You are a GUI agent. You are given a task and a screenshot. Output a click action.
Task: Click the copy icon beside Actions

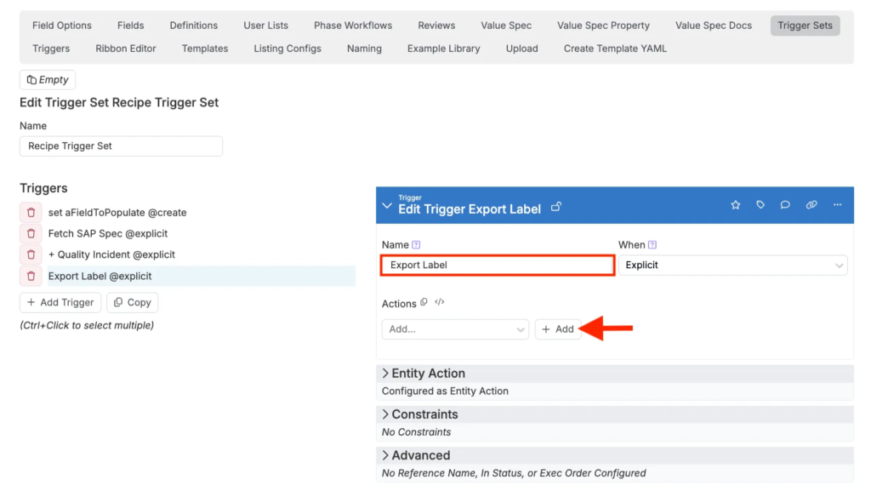pos(424,302)
